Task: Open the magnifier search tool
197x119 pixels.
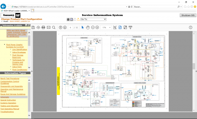Action: (x=54, y=27)
